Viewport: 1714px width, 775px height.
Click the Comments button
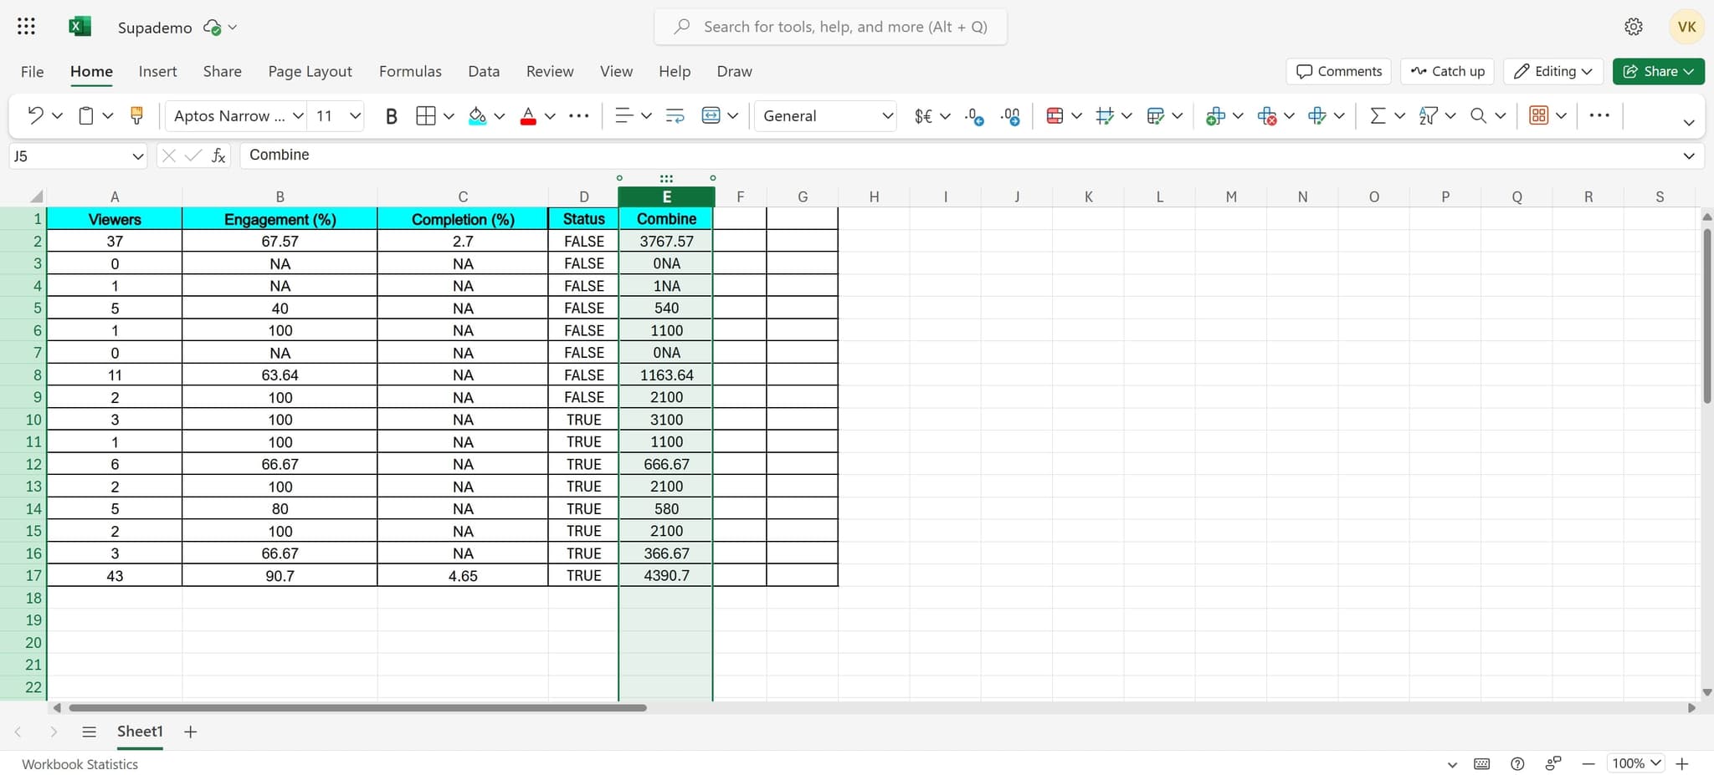click(1337, 71)
